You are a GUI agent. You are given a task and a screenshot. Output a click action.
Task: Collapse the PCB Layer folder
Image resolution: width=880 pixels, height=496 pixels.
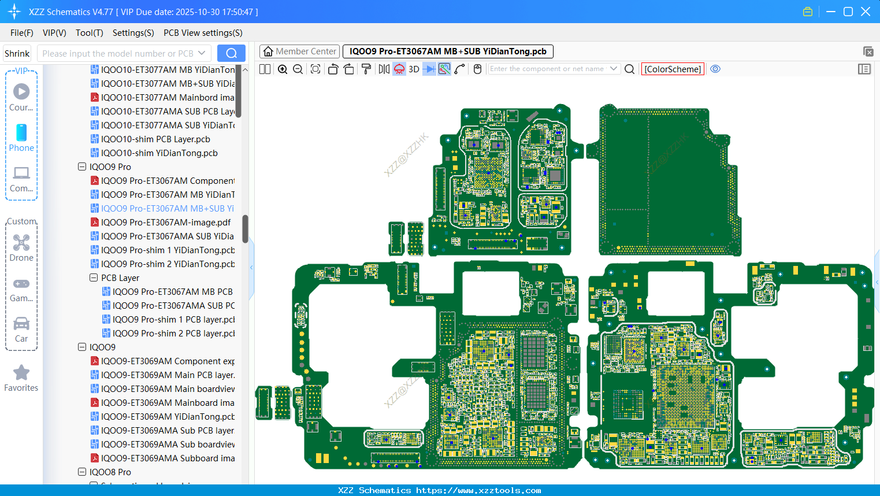[x=94, y=278]
